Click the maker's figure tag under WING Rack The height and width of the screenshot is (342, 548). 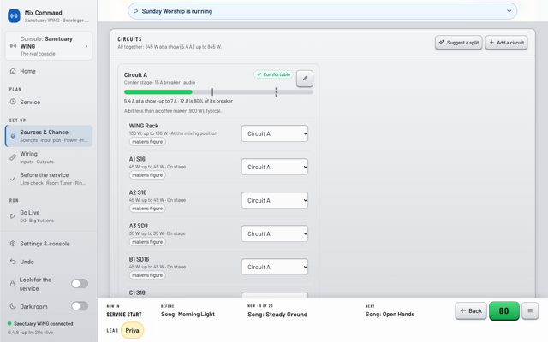click(147, 142)
